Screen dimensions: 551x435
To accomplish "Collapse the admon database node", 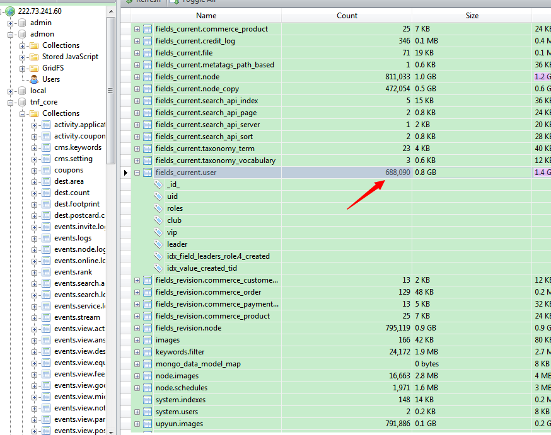I will (x=10, y=35).
